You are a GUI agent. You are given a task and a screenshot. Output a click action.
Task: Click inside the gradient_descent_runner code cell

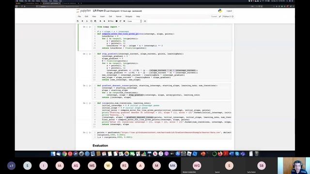pos(162,91)
